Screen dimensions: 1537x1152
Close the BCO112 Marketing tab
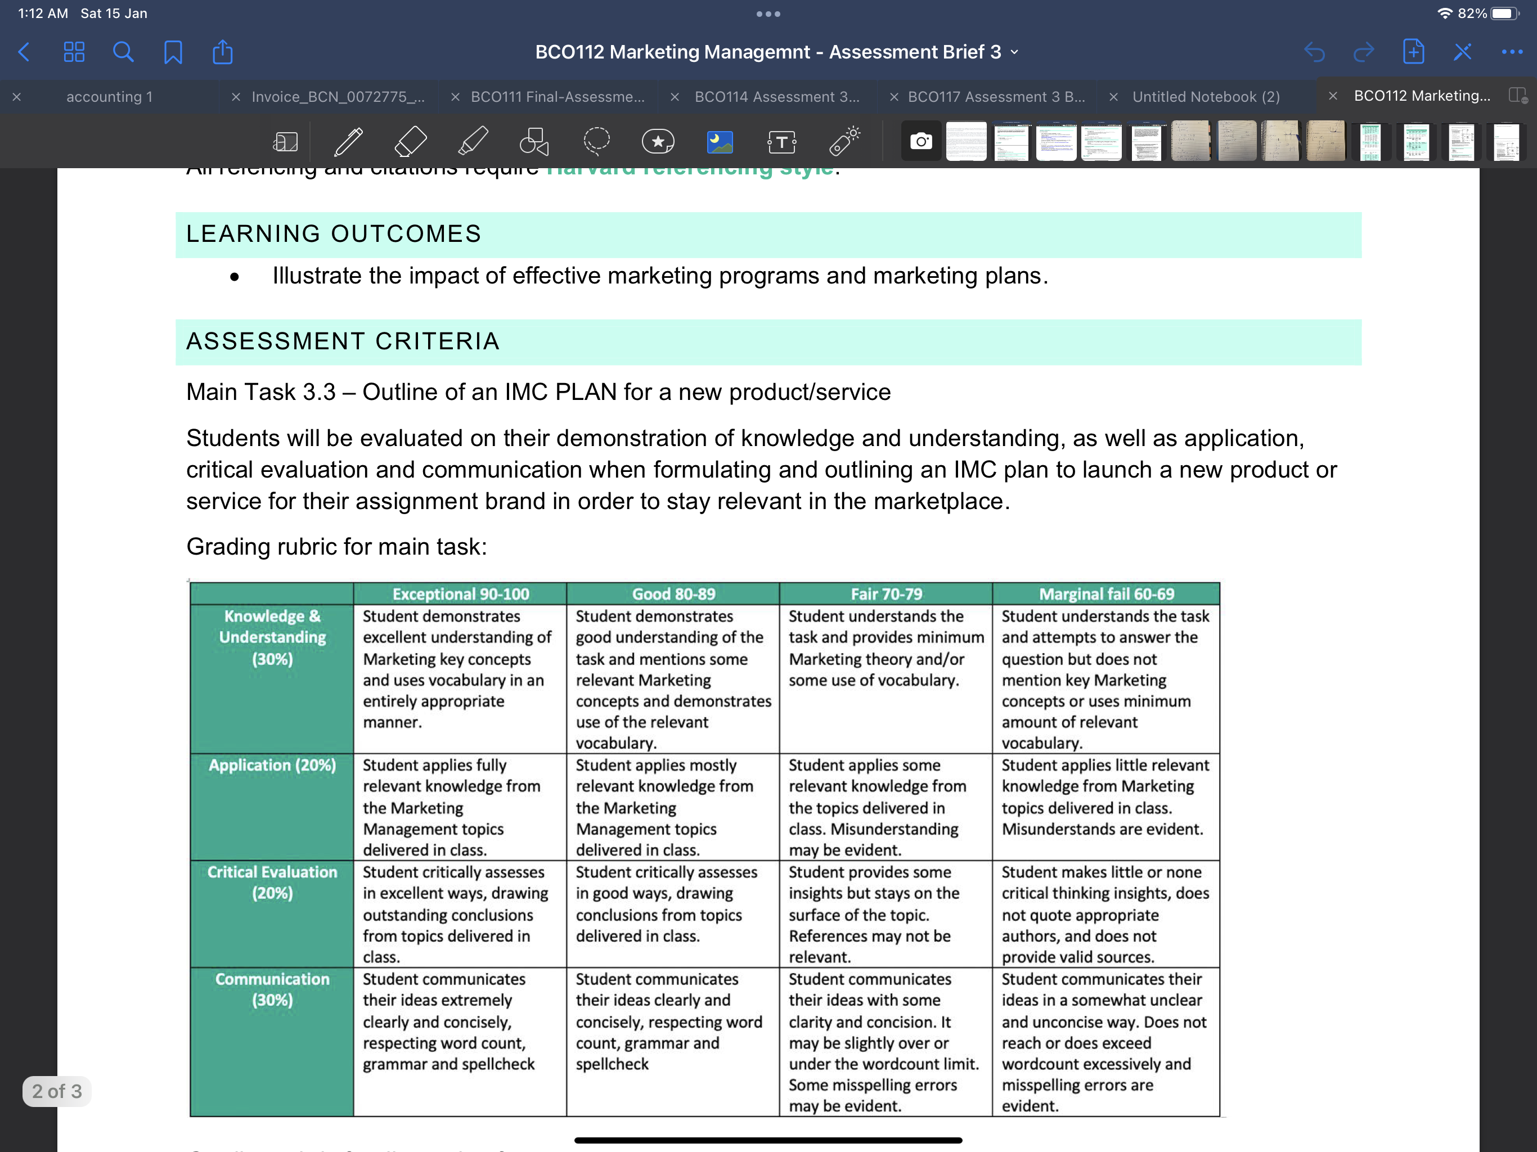click(x=1333, y=96)
